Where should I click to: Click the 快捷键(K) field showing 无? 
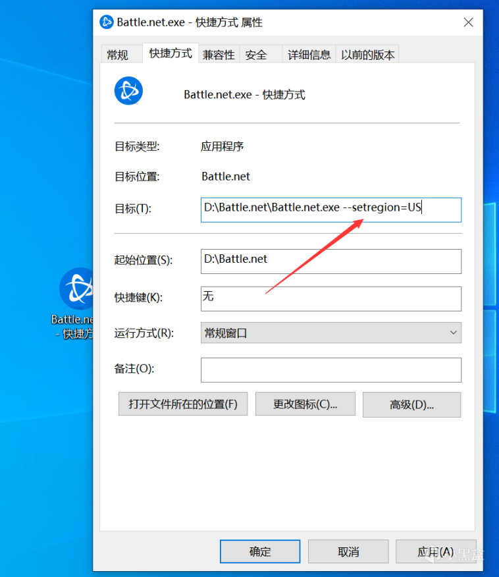(331, 299)
